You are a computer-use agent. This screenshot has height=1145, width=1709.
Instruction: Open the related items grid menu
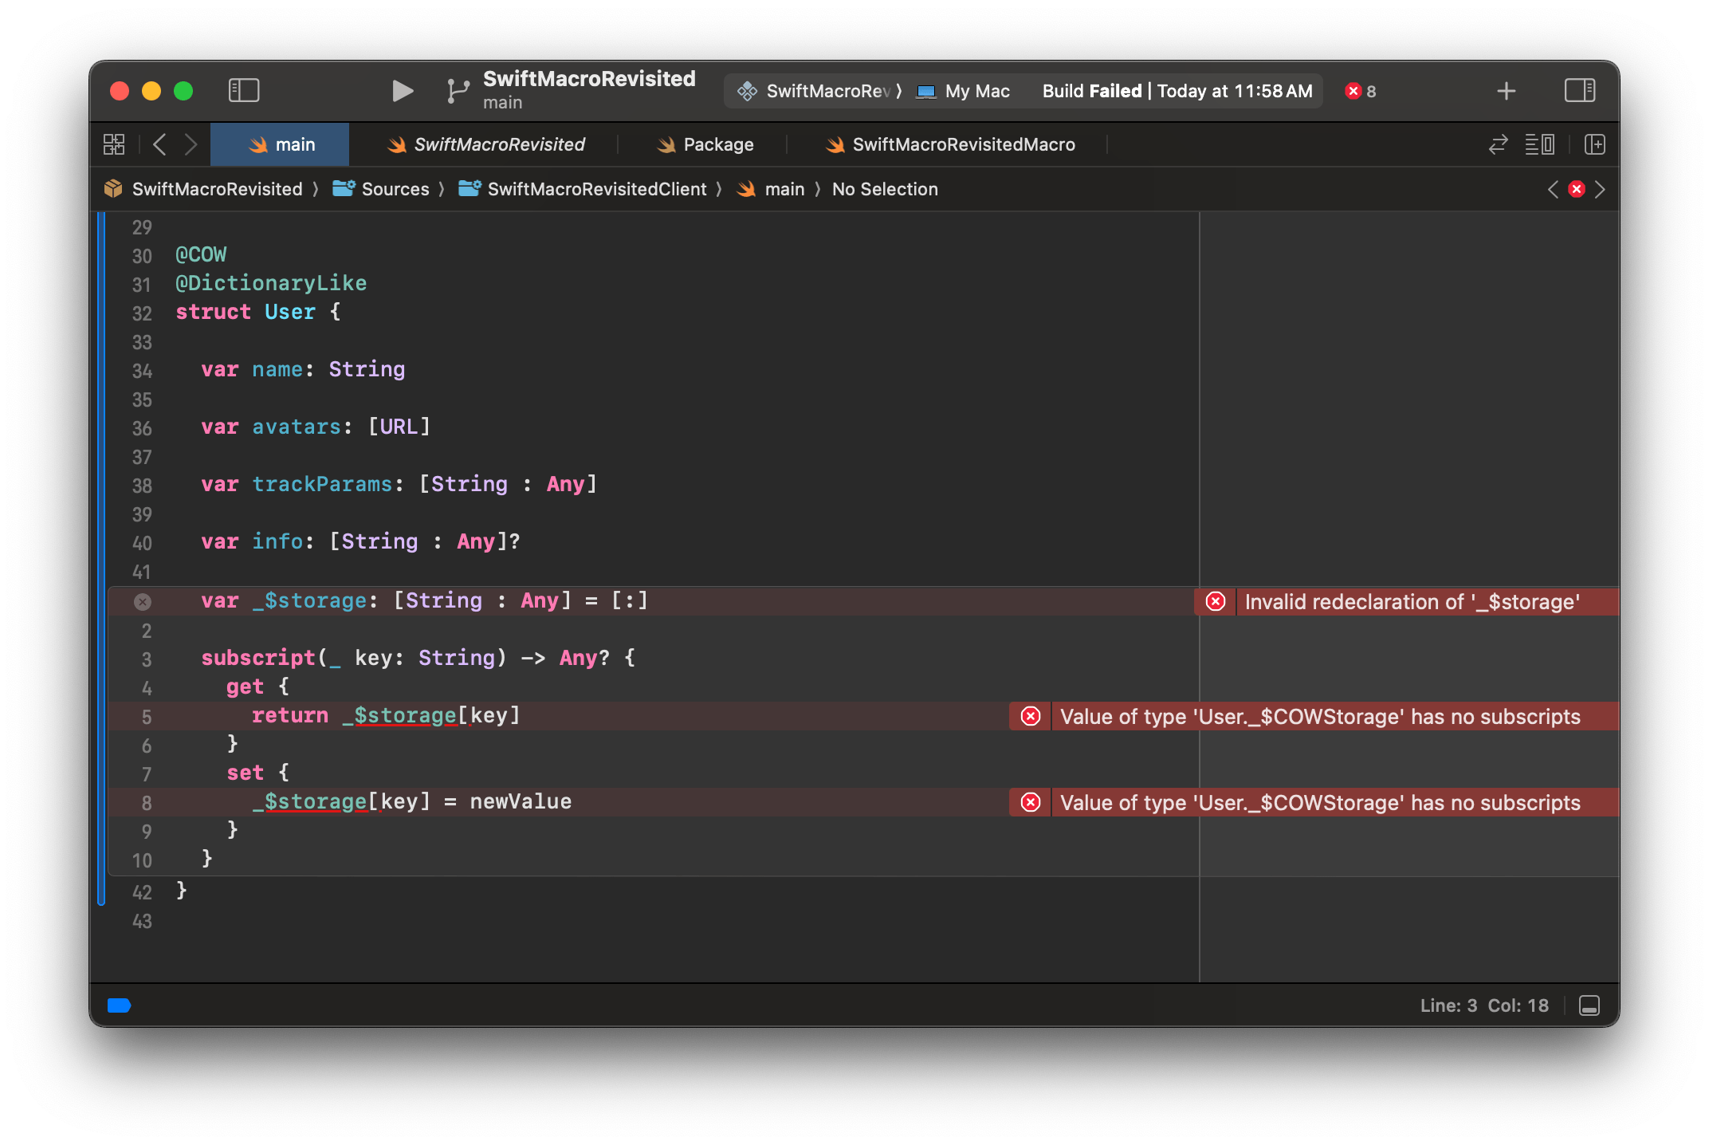(114, 144)
